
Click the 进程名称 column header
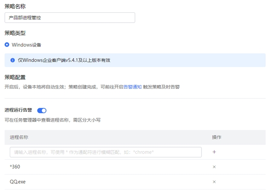coord(19,137)
